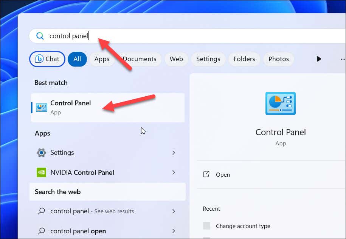Switch to the Photos filter tab
Viewport: 346px width, 239px height.
pyautogui.click(x=278, y=59)
